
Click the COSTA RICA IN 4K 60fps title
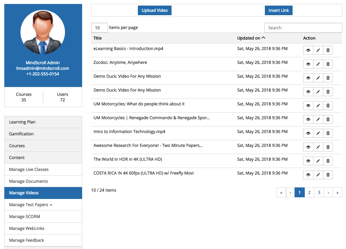pos(143,173)
